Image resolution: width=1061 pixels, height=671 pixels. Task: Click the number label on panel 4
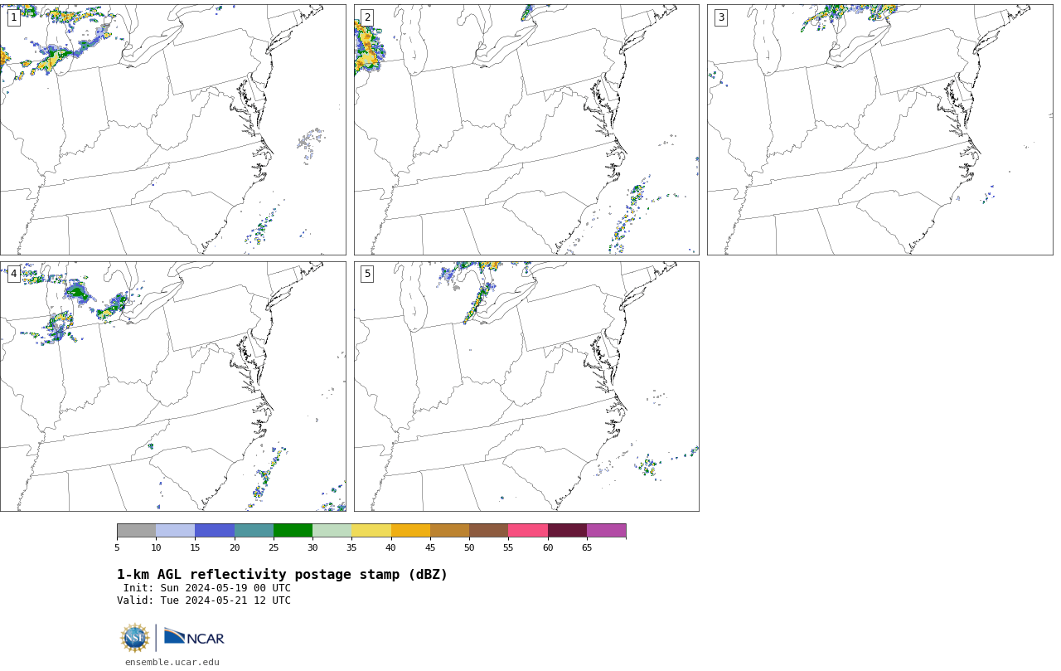(13, 274)
